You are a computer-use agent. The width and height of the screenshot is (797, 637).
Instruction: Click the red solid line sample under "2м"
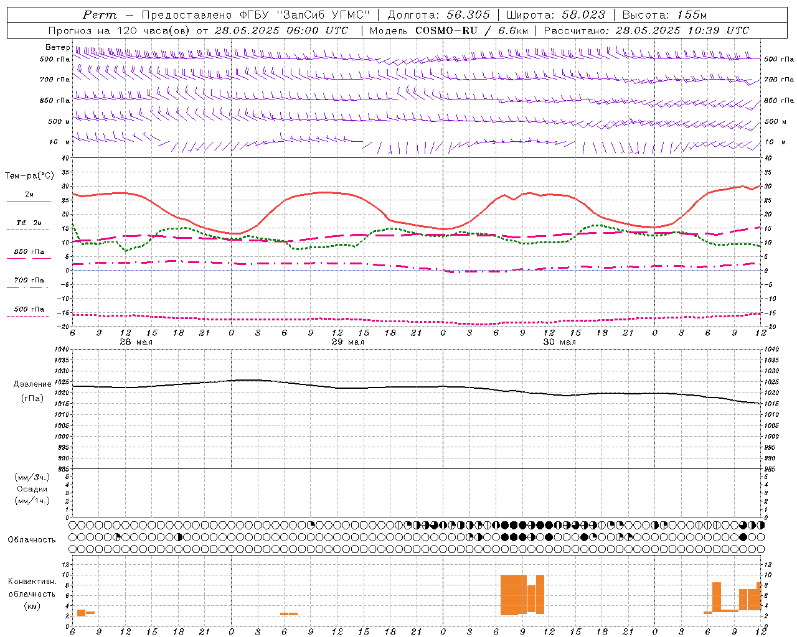tap(29, 202)
